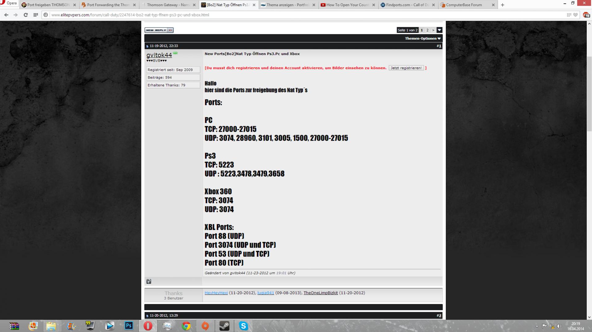Open lugia941's profile link
The width and height of the screenshot is (592, 332).
tap(266, 293)
